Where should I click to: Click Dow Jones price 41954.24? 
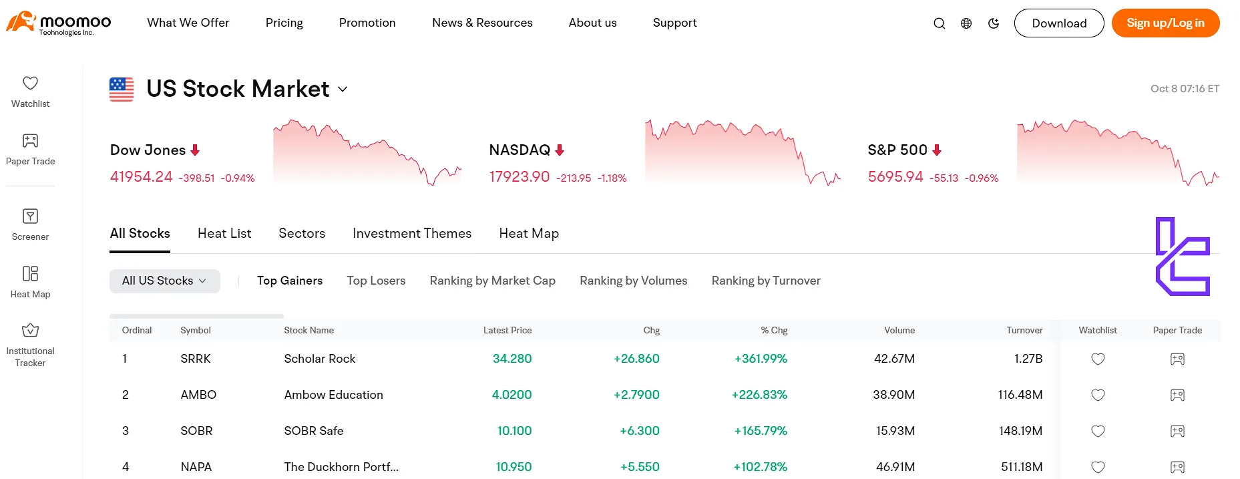coord(142,176)
